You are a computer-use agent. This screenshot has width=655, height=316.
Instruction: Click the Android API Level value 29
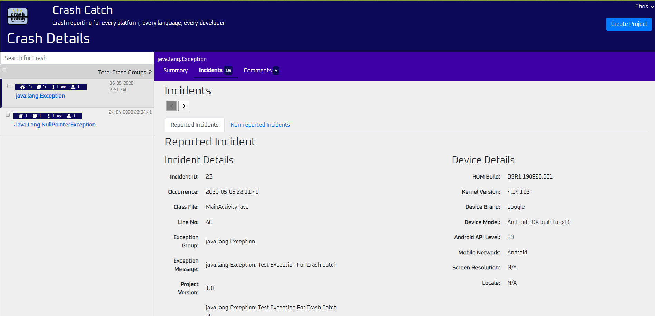(510, 237)
